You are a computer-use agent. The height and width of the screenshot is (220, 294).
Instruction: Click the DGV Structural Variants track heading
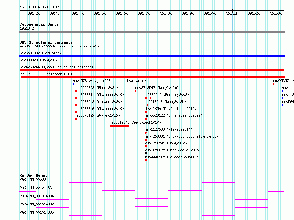point(46,42)
